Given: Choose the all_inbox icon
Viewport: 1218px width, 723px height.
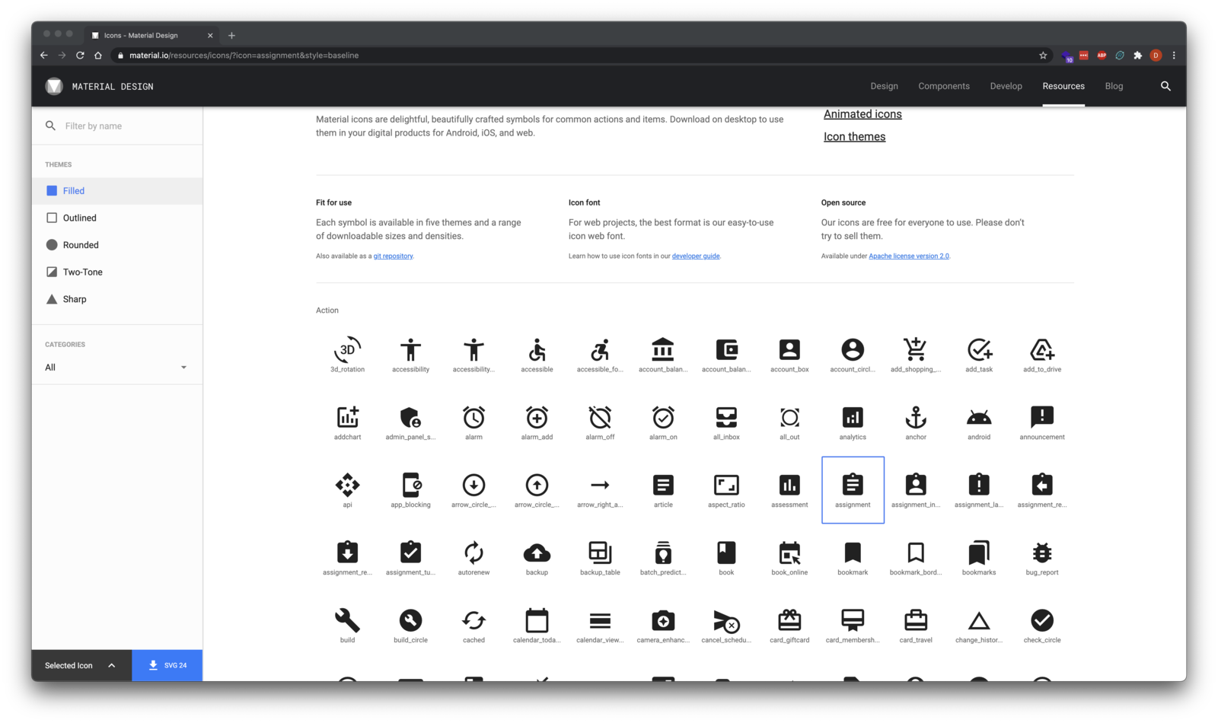Looking at the screenshot, I should 726,417.
